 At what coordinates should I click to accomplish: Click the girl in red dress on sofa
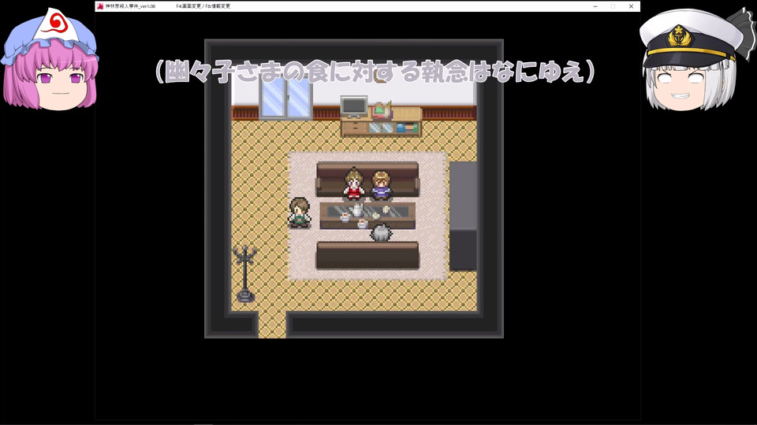(x=354, y=183)
